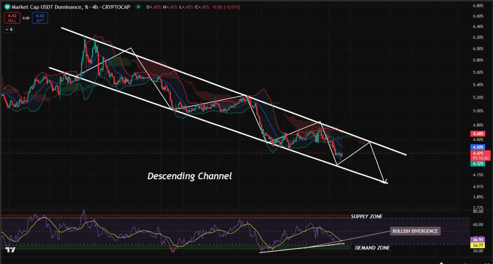This screenshot has width=493, height=264.
Task: Select the DEMAND ZONE label
Action: [x=372, y=248]
